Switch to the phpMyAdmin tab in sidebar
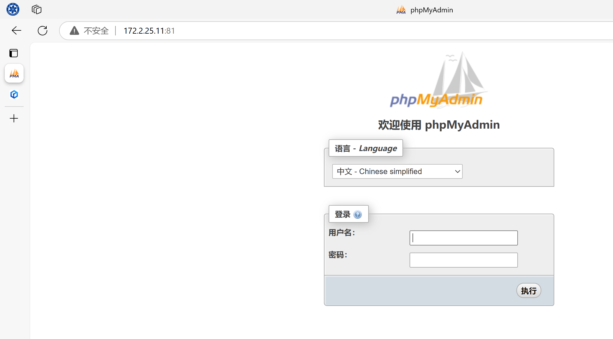Viewport: 613px width, 339px height. (14, 73)
